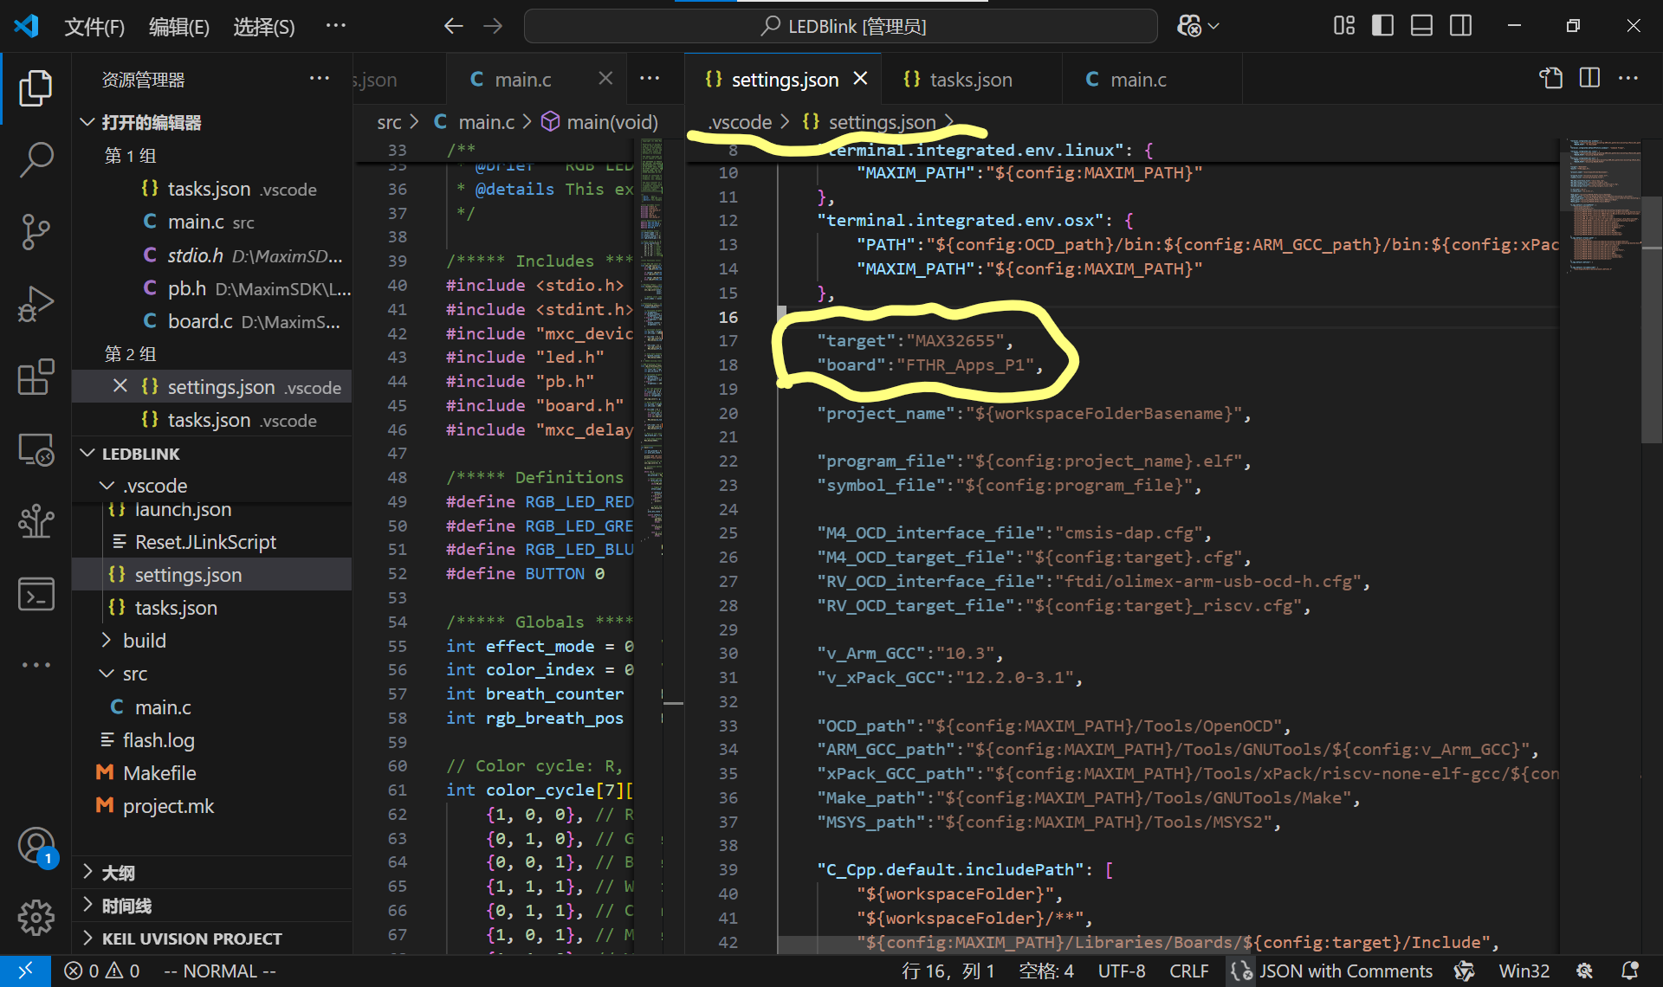Toggle bottom panel layout button
The width and height of the screenshot is (1663, 987).
[x=1421, y=26]
